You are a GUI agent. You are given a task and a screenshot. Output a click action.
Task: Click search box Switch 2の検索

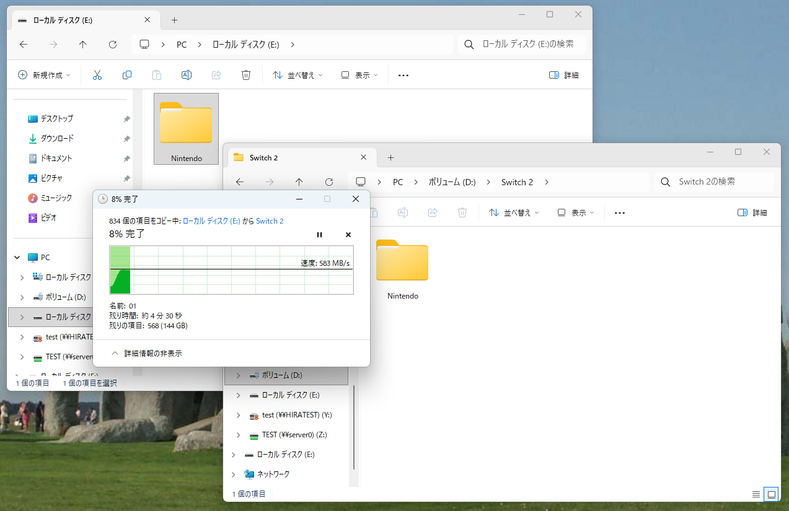pos(715,182)
